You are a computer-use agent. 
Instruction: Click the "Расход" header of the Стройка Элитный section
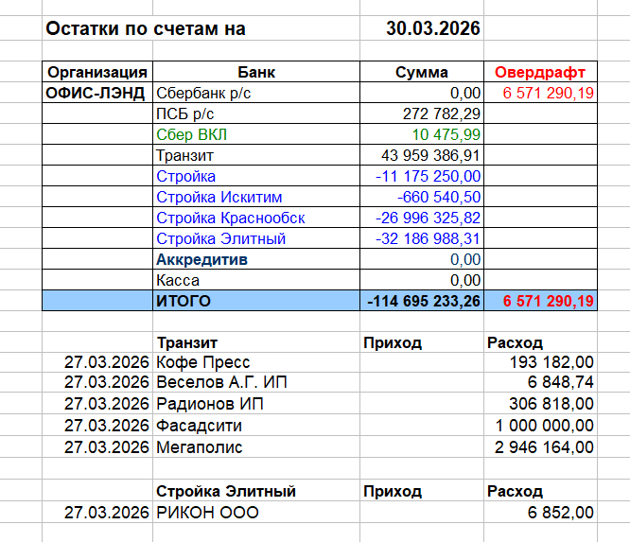click(540, 491)
